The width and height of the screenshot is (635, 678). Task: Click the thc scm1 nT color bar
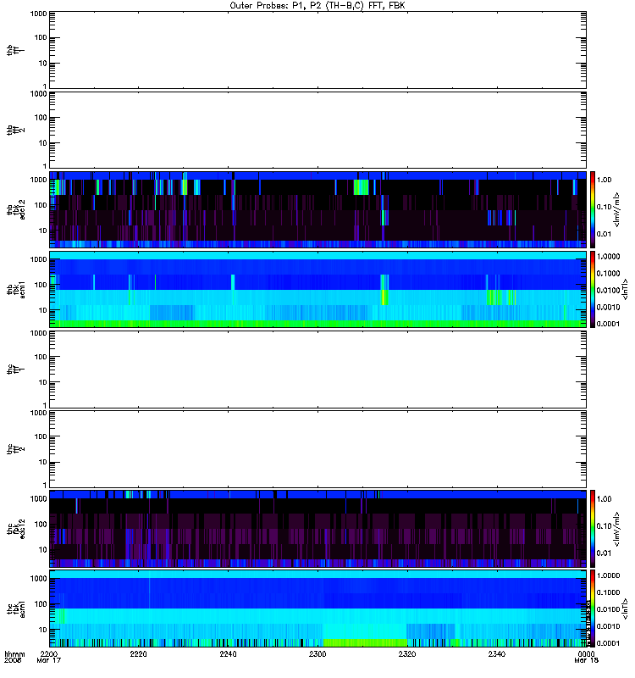[593, 609]
